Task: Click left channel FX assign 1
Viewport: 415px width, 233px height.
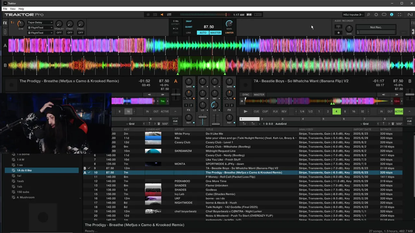Action: click(186, 105)
